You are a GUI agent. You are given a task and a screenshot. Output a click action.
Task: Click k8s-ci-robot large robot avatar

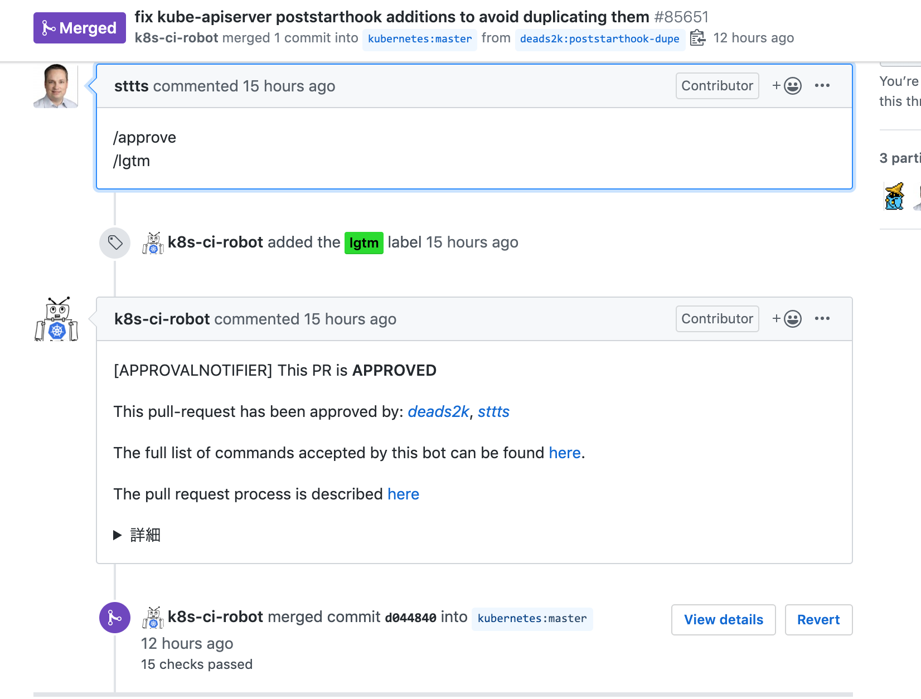[56, 319]
